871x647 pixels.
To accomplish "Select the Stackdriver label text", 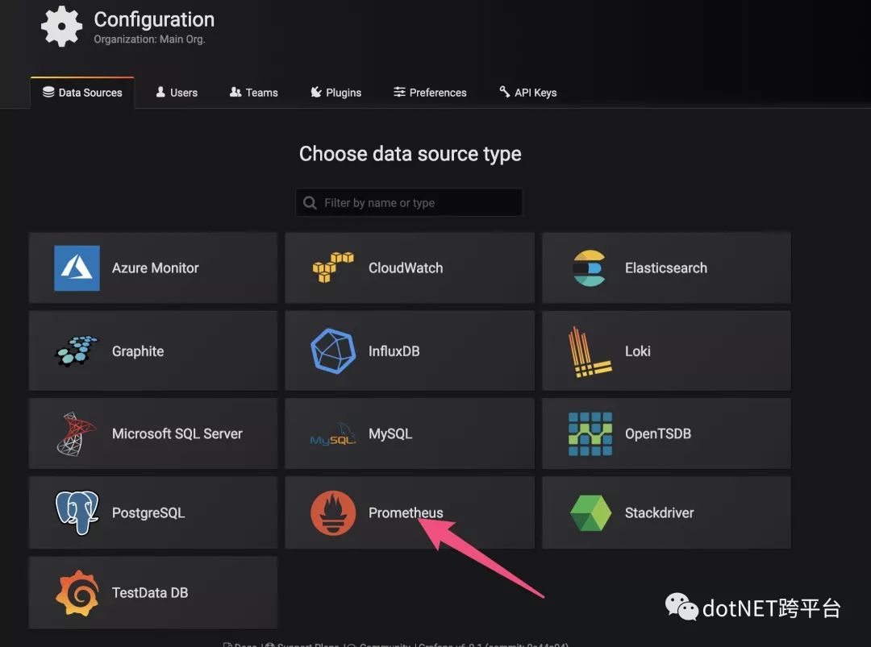I will point(660,512).
